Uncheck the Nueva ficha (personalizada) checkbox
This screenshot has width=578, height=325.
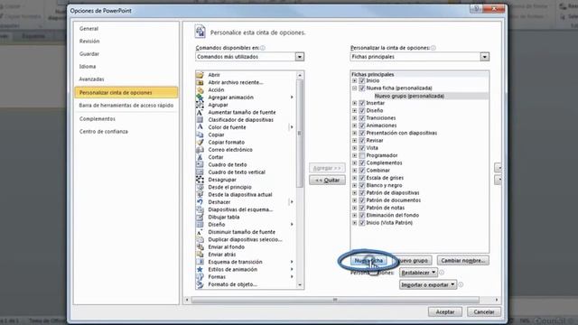coord(362,88)
